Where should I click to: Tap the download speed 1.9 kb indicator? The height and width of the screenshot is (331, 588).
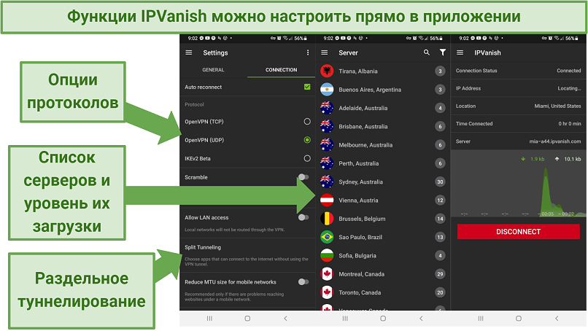point(533,159)
